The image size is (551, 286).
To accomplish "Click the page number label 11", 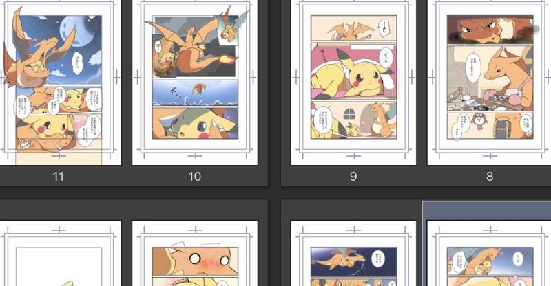I will [59, 176].
